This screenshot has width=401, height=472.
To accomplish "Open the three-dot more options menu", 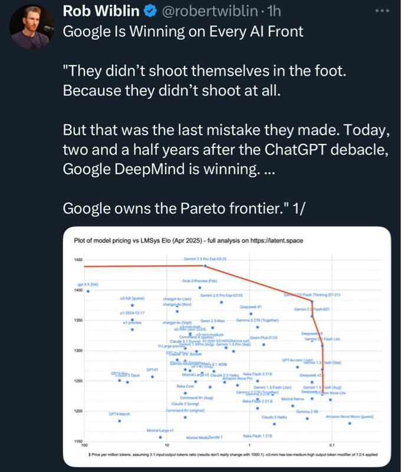I will pos(382,11).
